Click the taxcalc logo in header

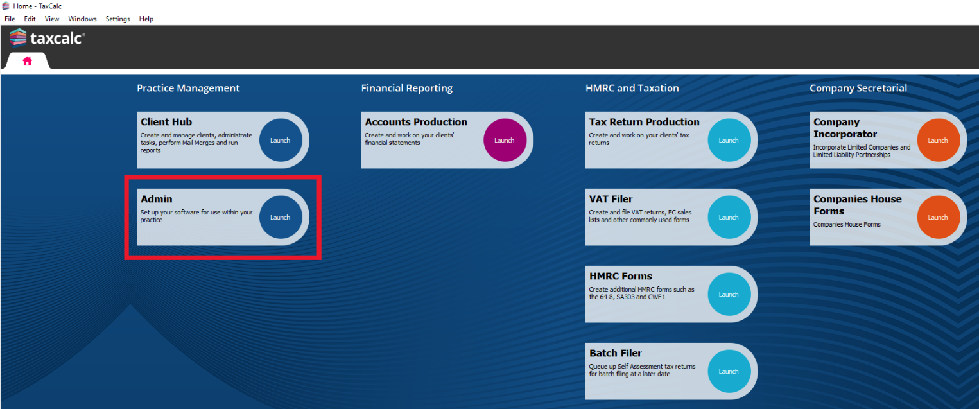click(x=47, y=39)
